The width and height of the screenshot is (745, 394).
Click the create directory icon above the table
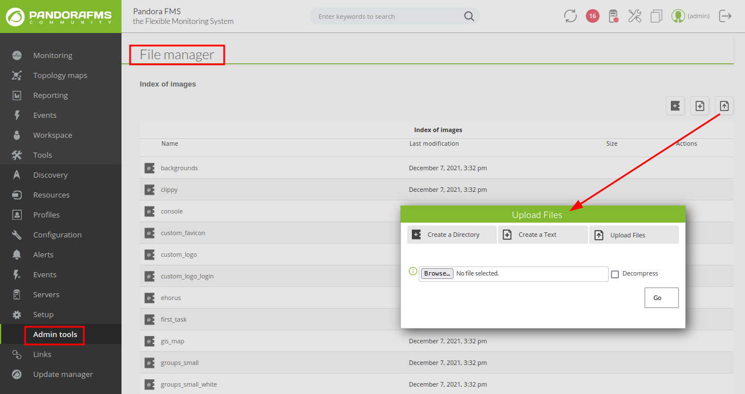tap(675, 106)
